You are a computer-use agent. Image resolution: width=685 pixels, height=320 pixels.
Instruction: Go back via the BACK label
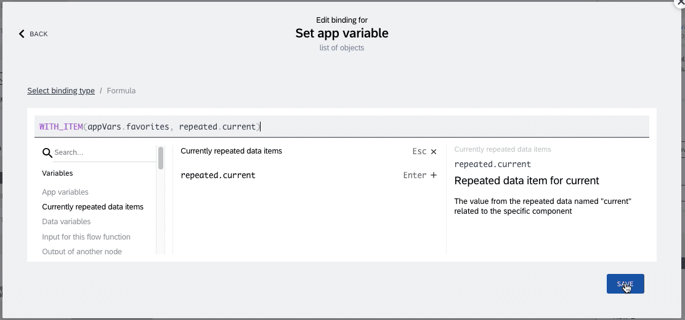(38, 34)
